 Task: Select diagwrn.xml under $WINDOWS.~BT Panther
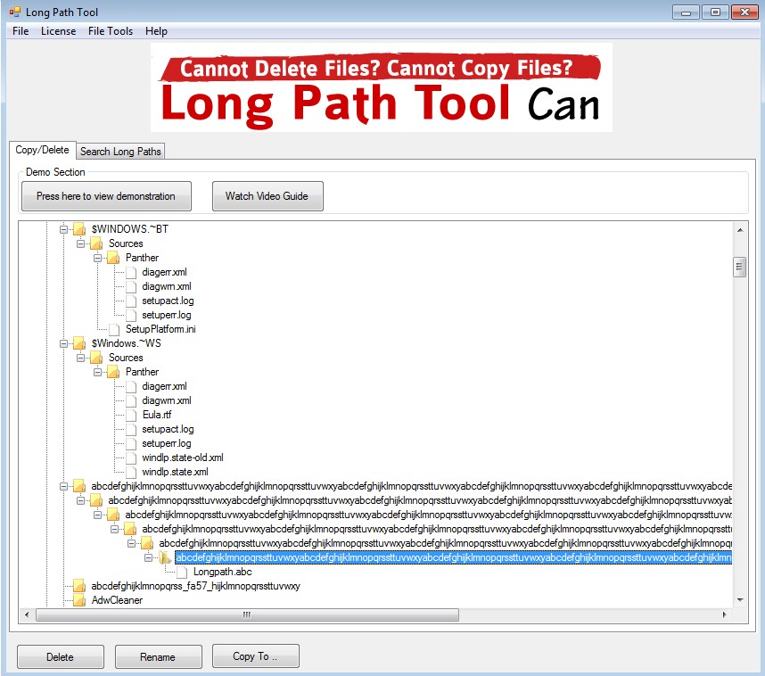(167, 286)
